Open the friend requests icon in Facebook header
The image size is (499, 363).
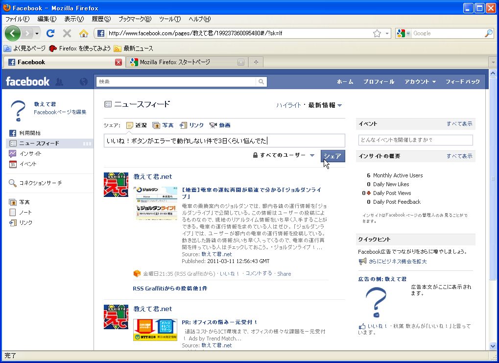pos(59,82)
